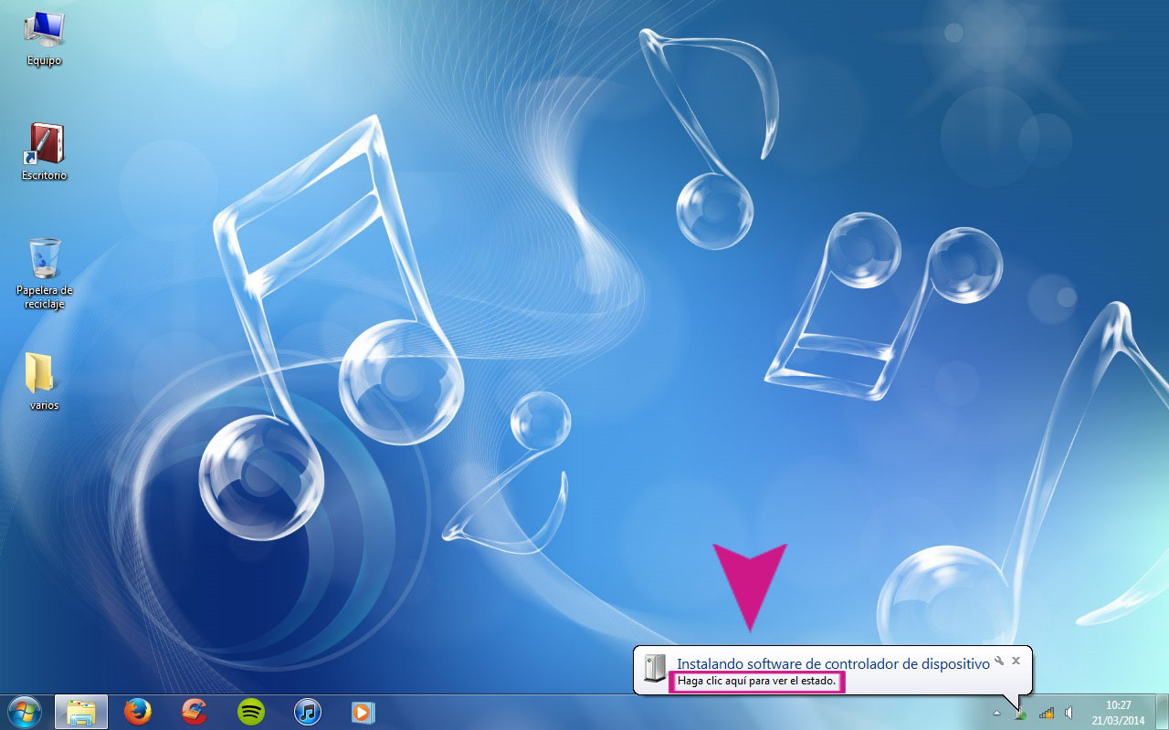Launch iTunes from the taskbar
This screenshot has width=1169, height=730.
pyautogui.click(x=308, y=712)
